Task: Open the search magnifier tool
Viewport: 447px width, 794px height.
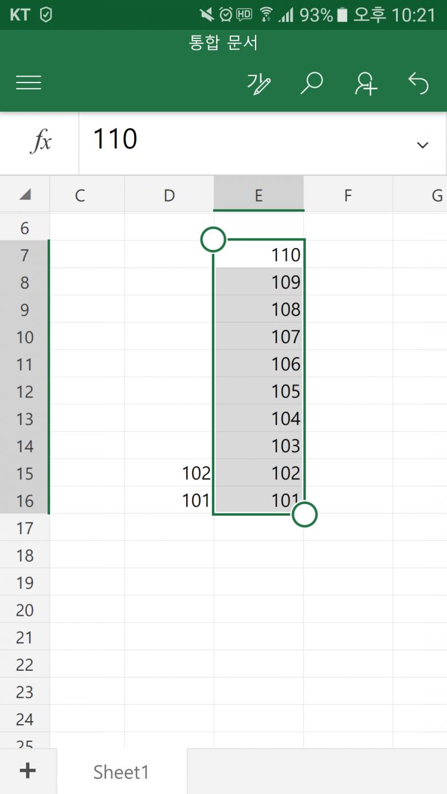Action: [x=312, y=84]
